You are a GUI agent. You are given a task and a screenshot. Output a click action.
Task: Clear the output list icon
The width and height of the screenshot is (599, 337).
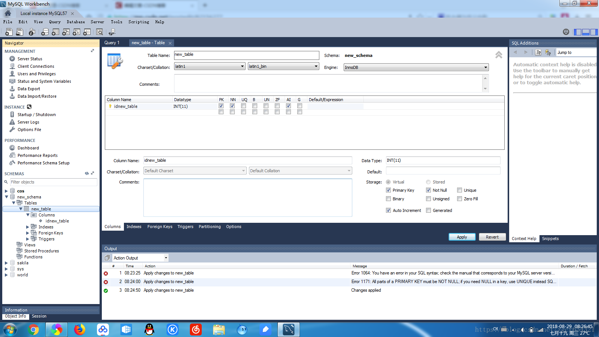coord(107,258)
